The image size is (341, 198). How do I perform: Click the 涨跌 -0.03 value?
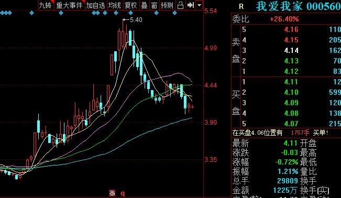pos(289,152)
